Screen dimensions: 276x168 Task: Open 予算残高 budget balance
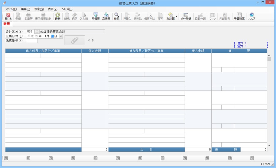coord(239,16)
